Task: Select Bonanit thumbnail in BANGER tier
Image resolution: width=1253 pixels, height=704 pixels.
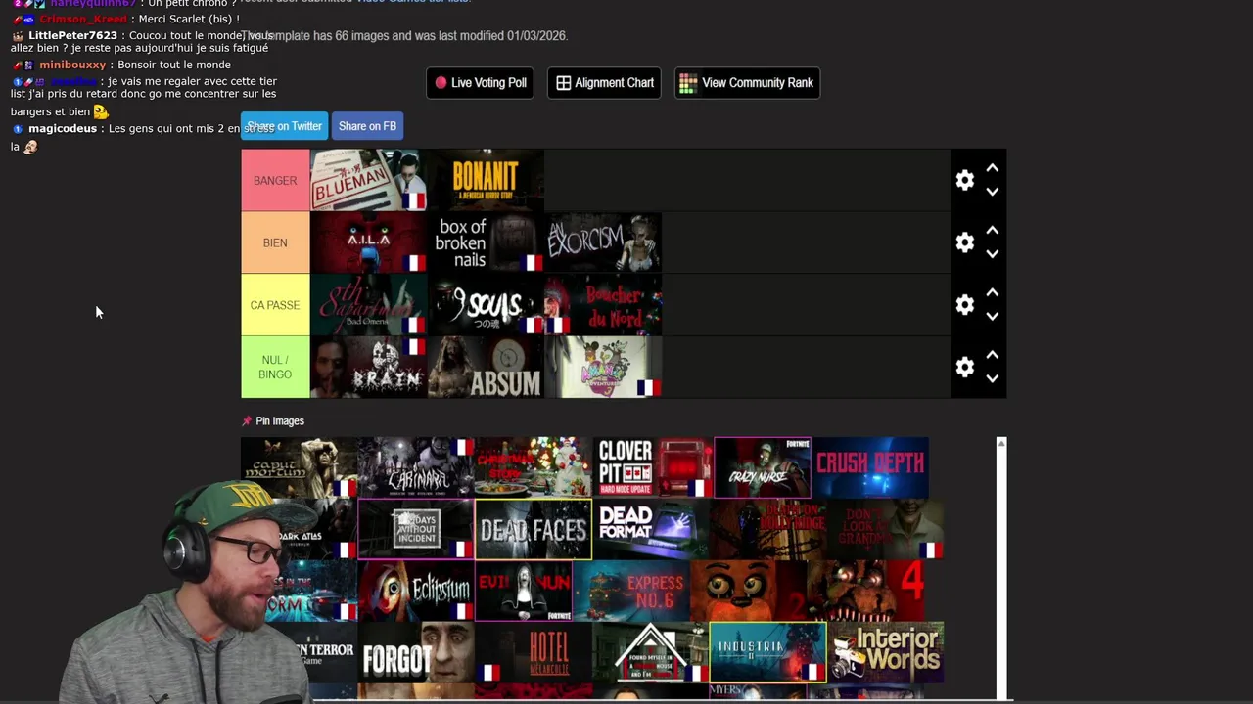Action: tap(486, 180)
